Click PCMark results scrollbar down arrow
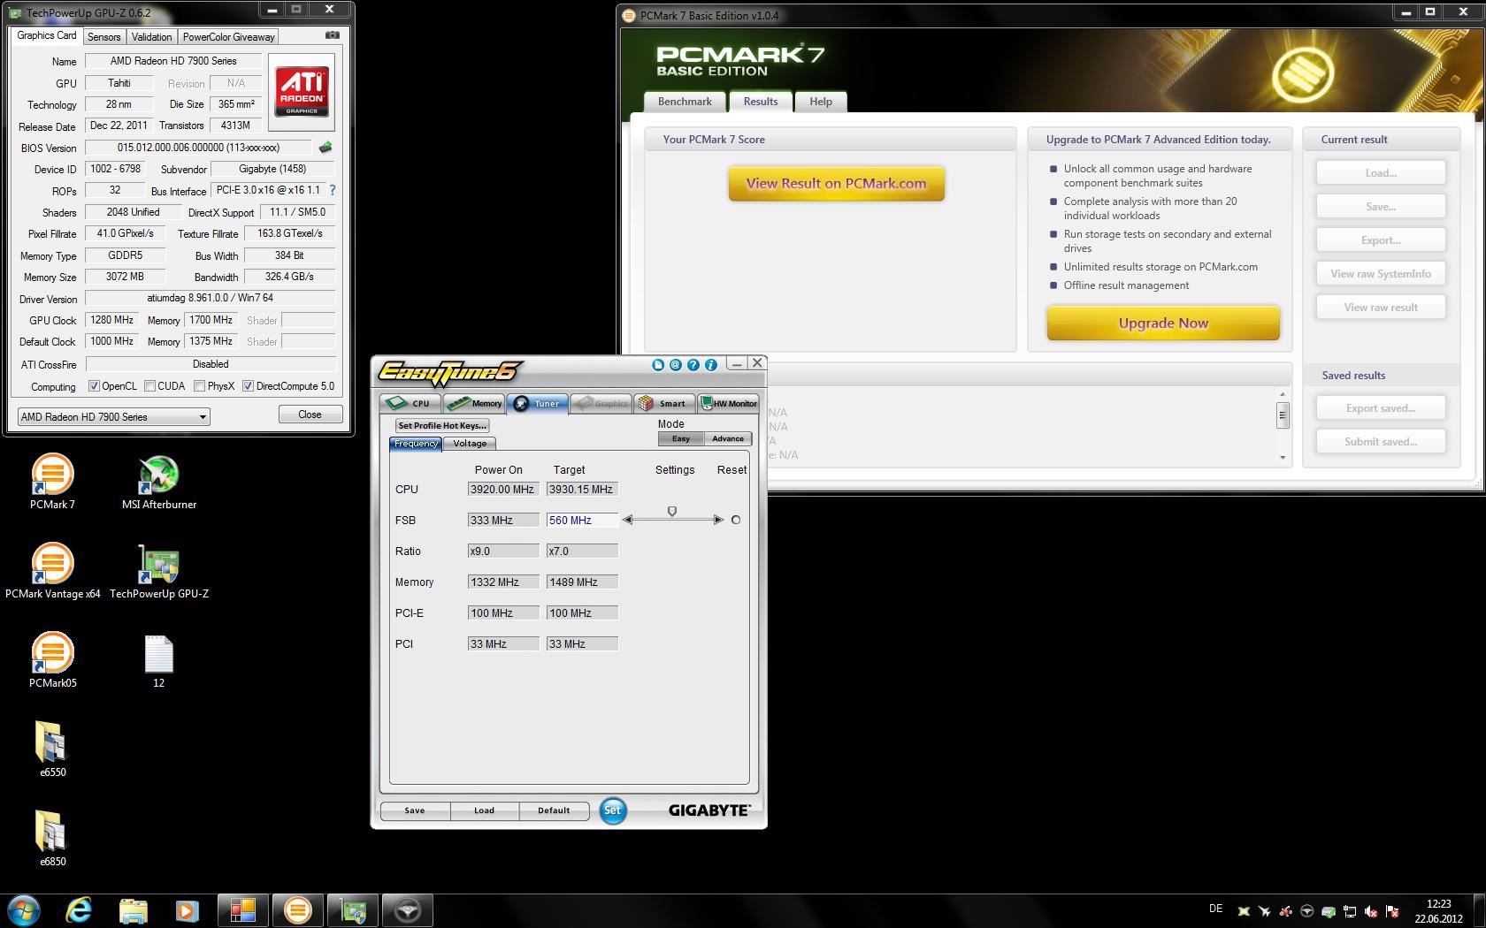This screenshot has height=928, width=1486. pyautogui.click(x=1283, y=458)
